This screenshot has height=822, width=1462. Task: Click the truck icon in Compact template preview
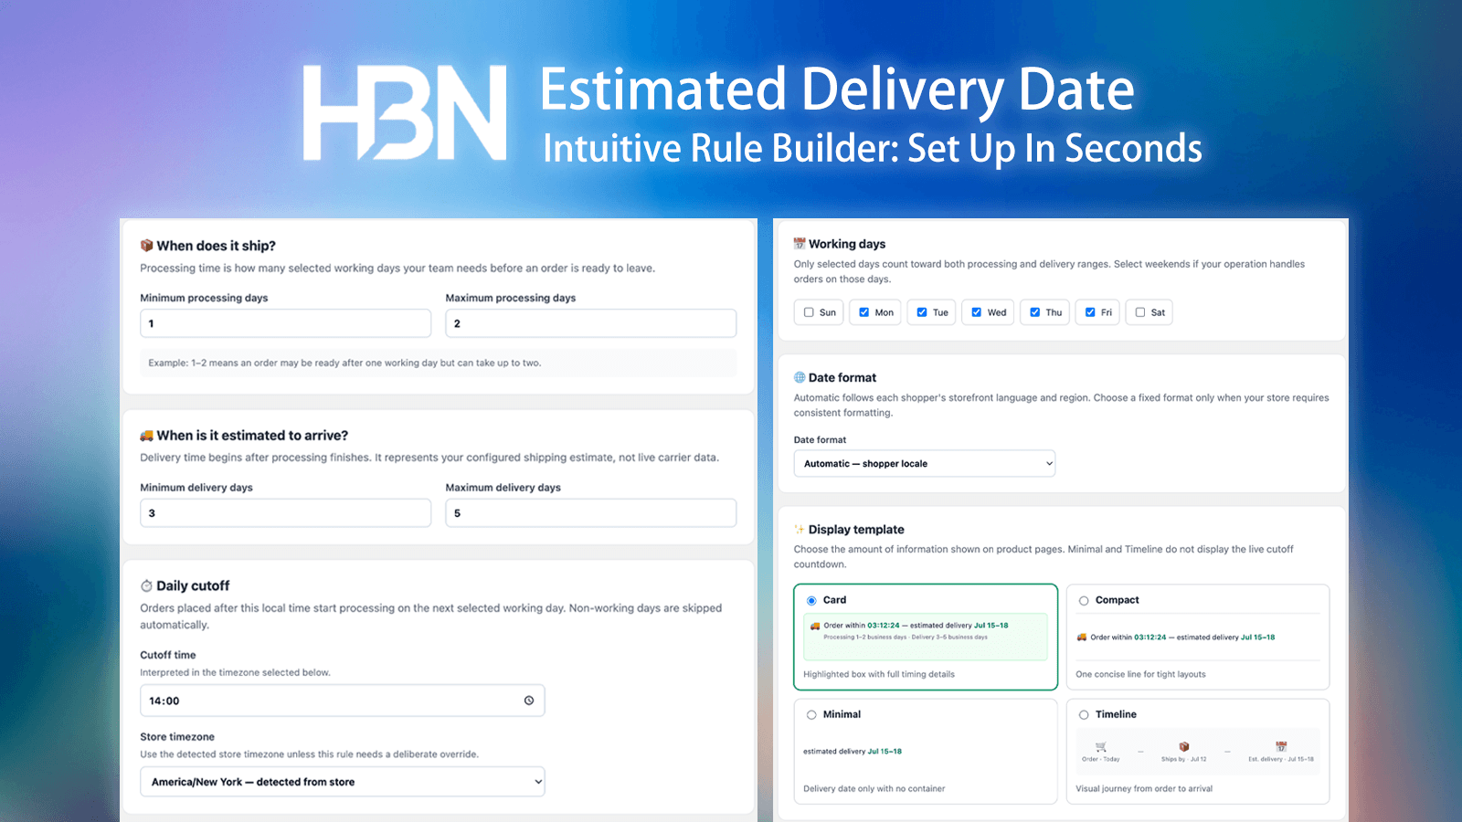coord(1082,638)
